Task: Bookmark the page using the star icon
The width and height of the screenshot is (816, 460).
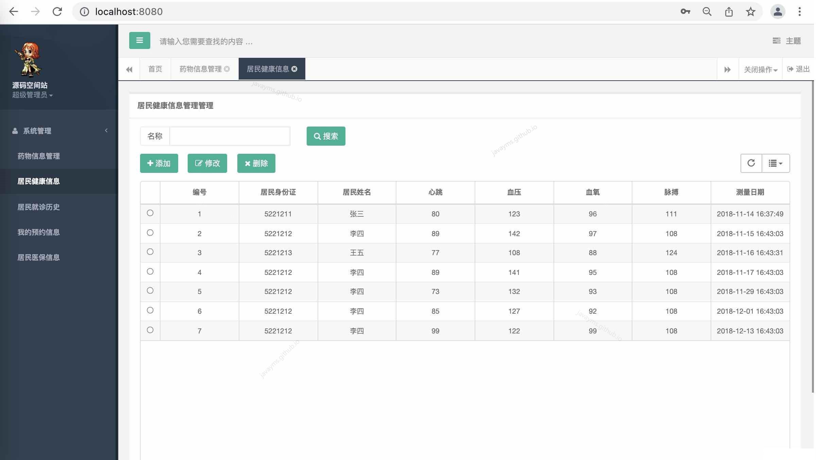Action: pyautogui.click(x=750, y=12)
